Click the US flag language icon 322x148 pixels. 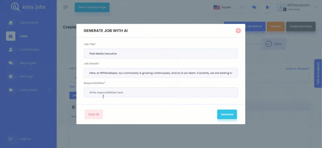point(217,8)
